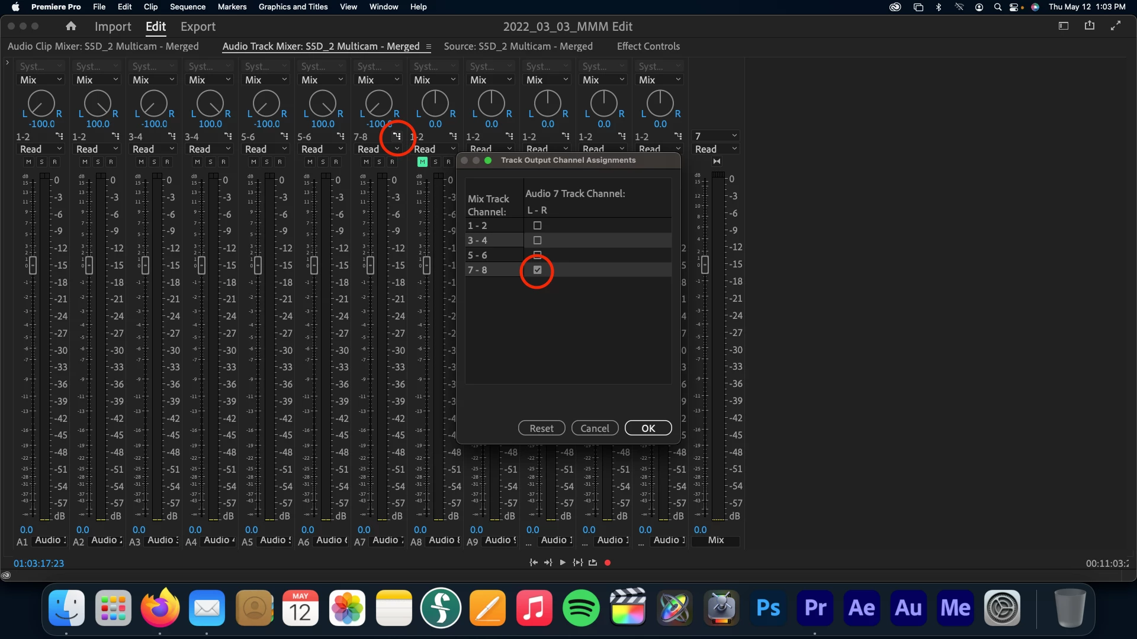Open the channel output assignment icon for track A1
The width and height of the screenshot is (1137, 639).
pyautogui.click(x=59, y=137)
